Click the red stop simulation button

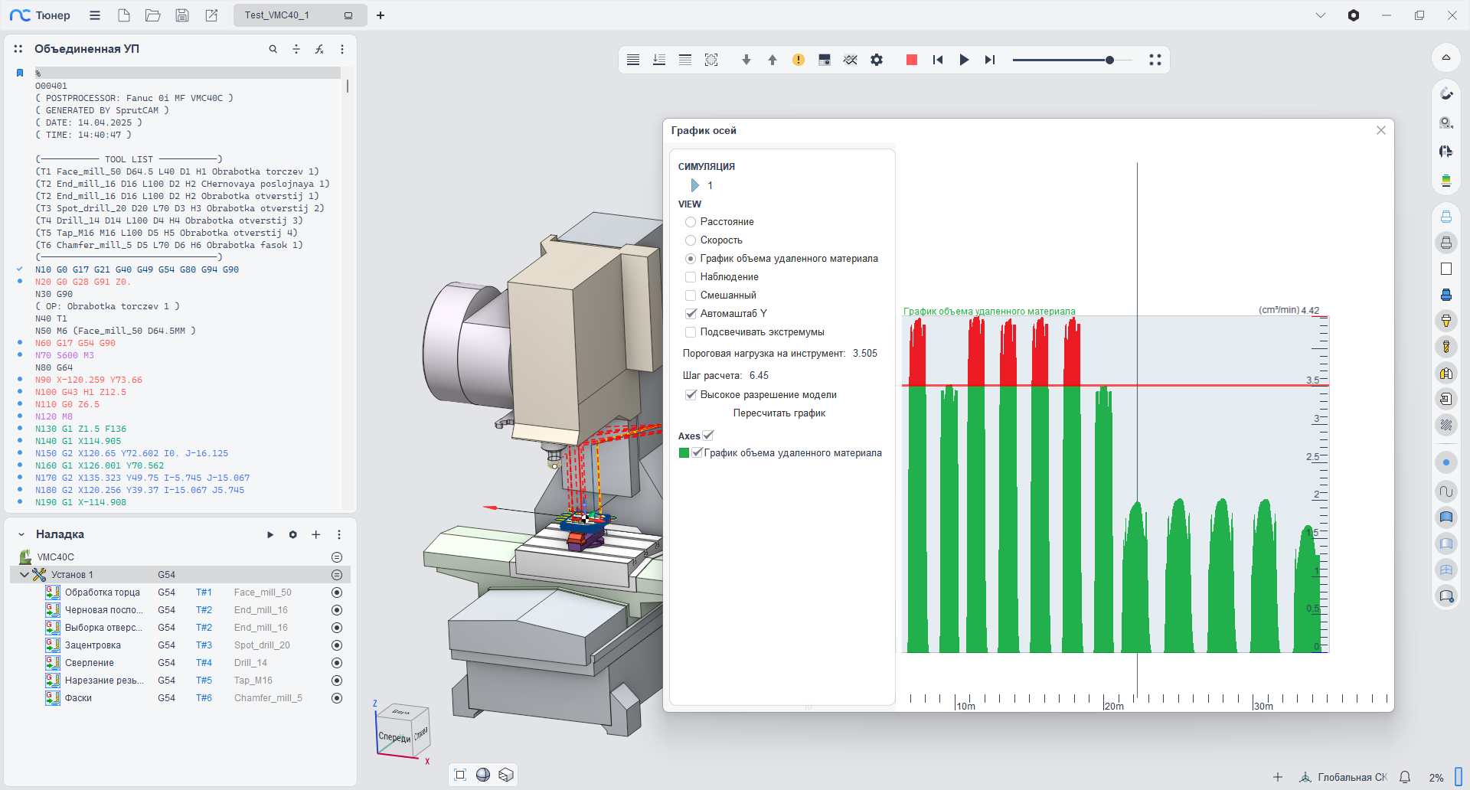point(911,60)
